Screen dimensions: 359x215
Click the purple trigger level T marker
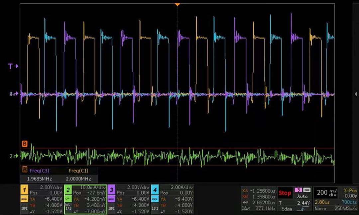click(x=13, y=66)
